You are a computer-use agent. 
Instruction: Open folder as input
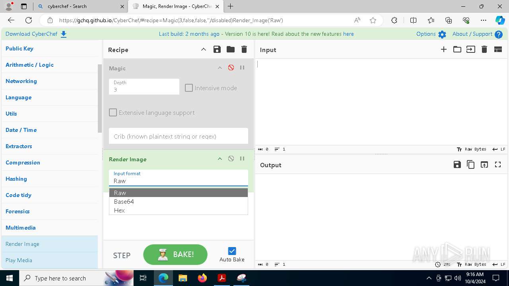[x=457, y=49]
